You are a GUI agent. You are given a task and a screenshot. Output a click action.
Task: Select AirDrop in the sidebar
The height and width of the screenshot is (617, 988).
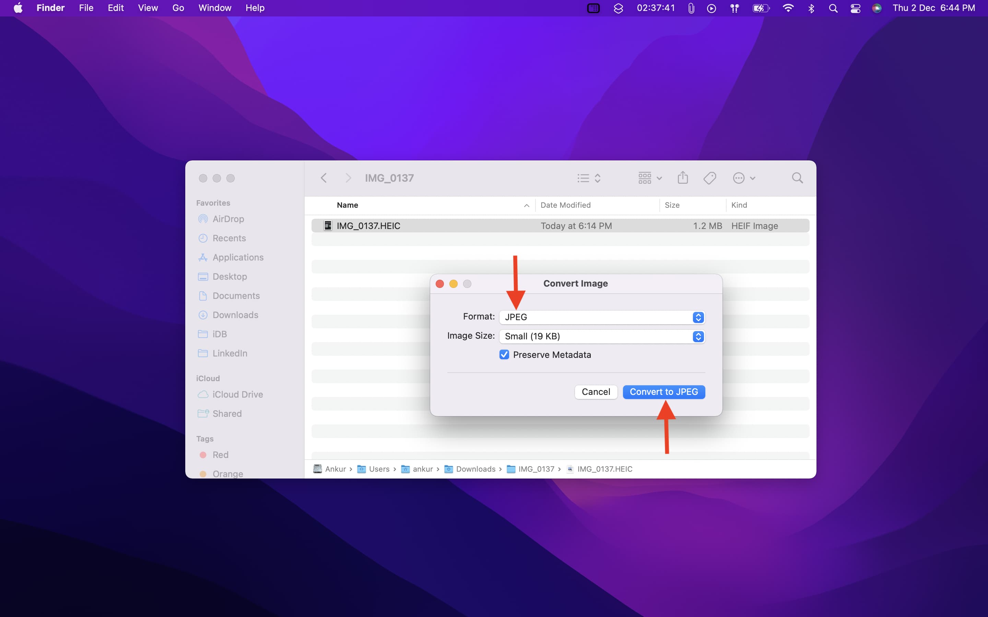coord(227,219)
